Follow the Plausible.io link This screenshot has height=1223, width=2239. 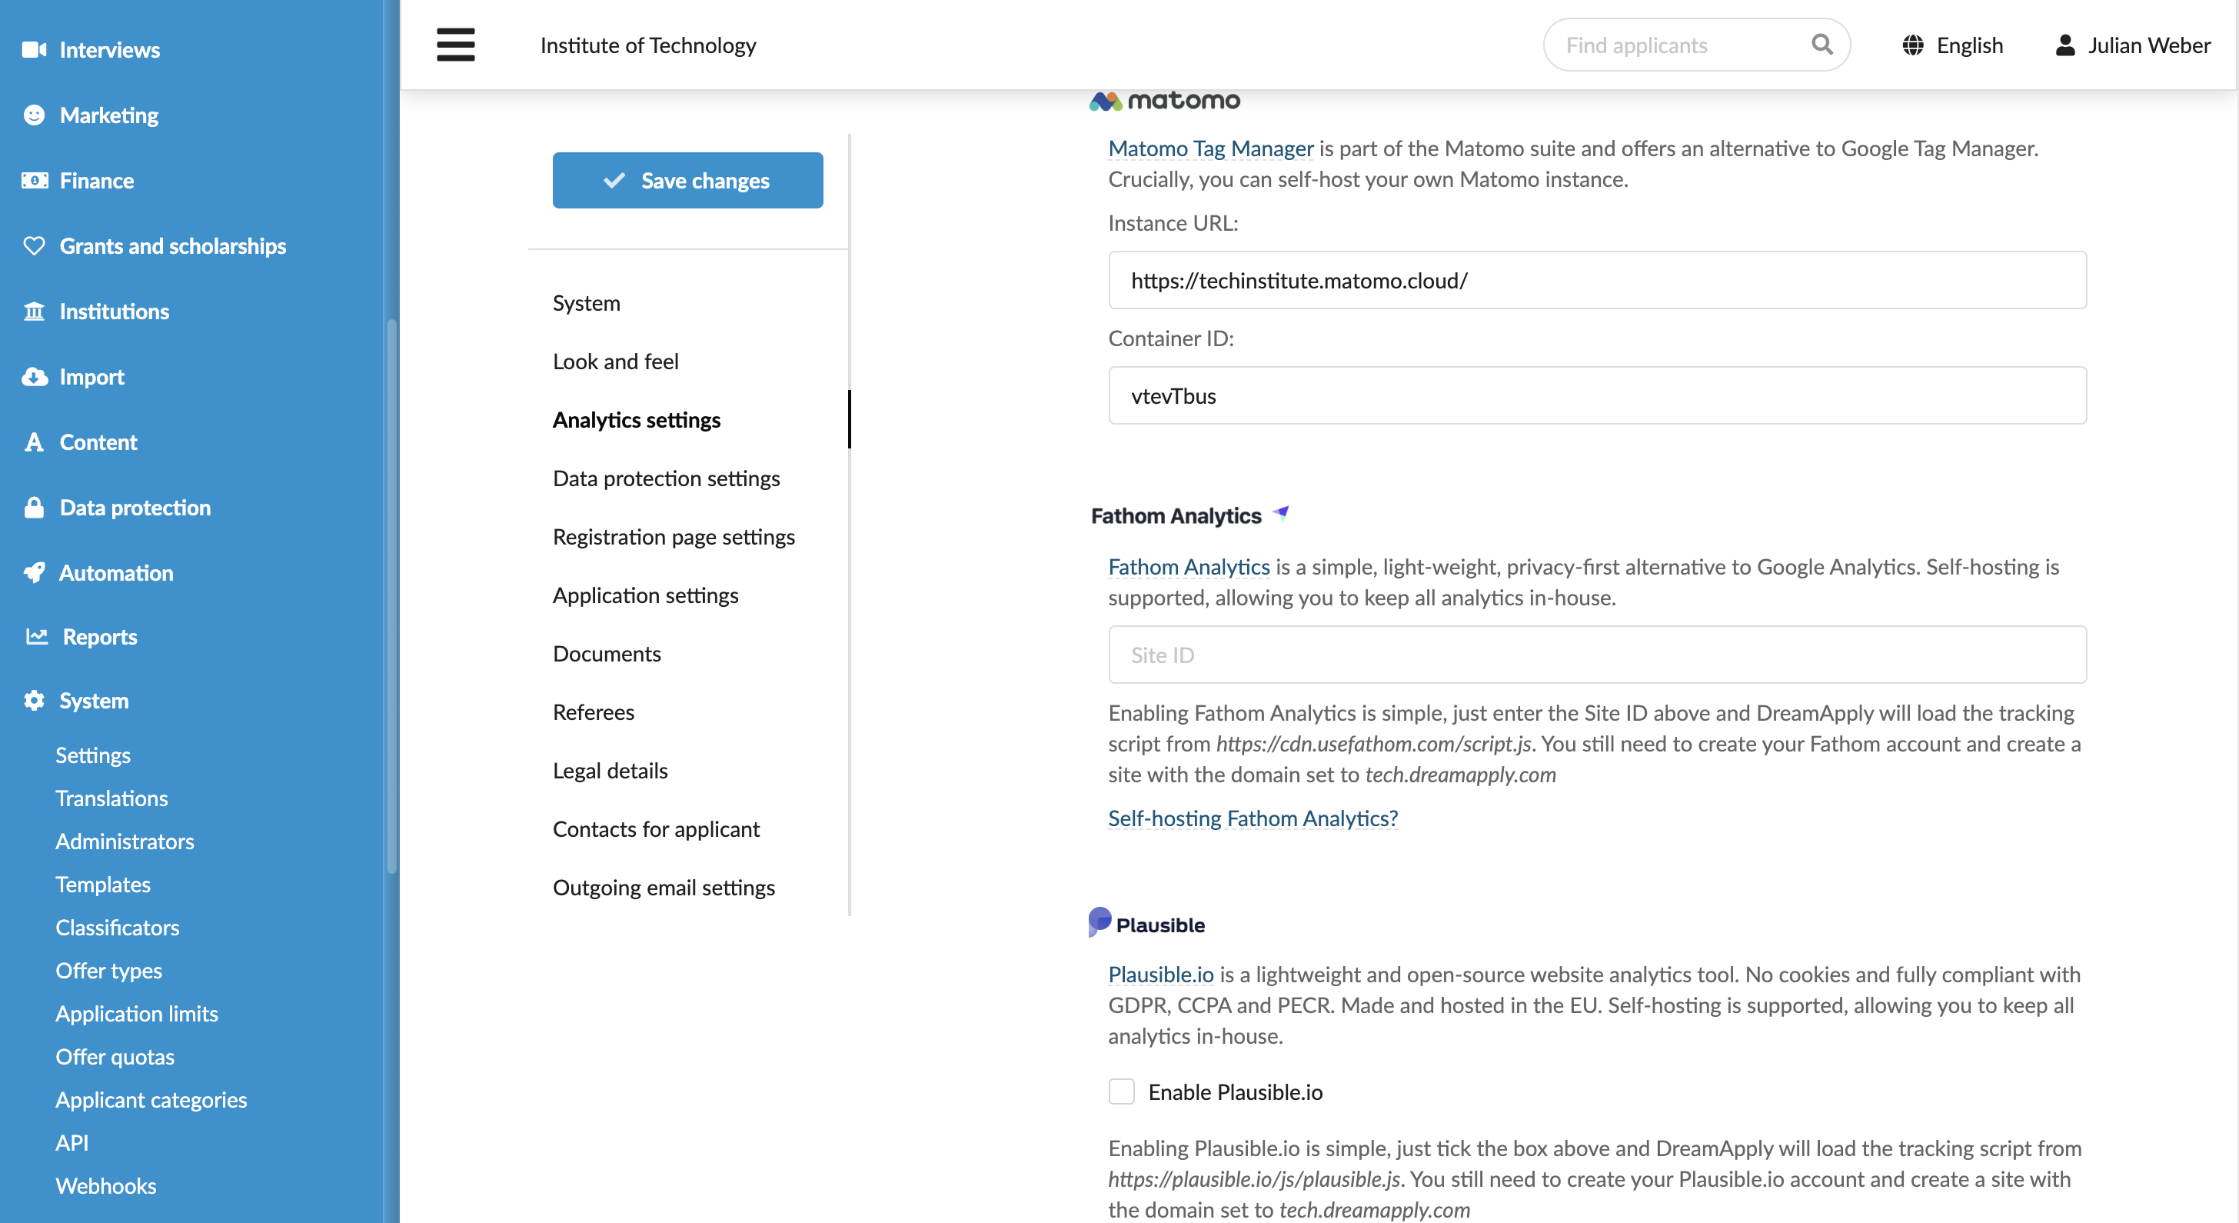[1160, 974]
